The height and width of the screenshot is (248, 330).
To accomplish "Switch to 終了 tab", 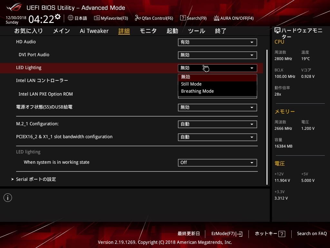I will (220, 31).
